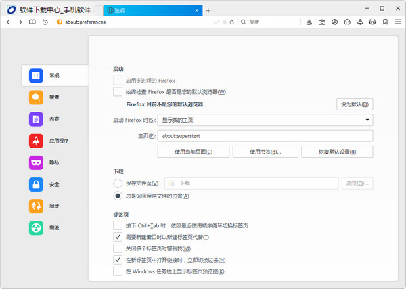The height and width of the screenshot is (289, 406).
Task: Enable Ctrl+Tab recent order checkbox
Action: pyautogui.click(x=118, y=225)
